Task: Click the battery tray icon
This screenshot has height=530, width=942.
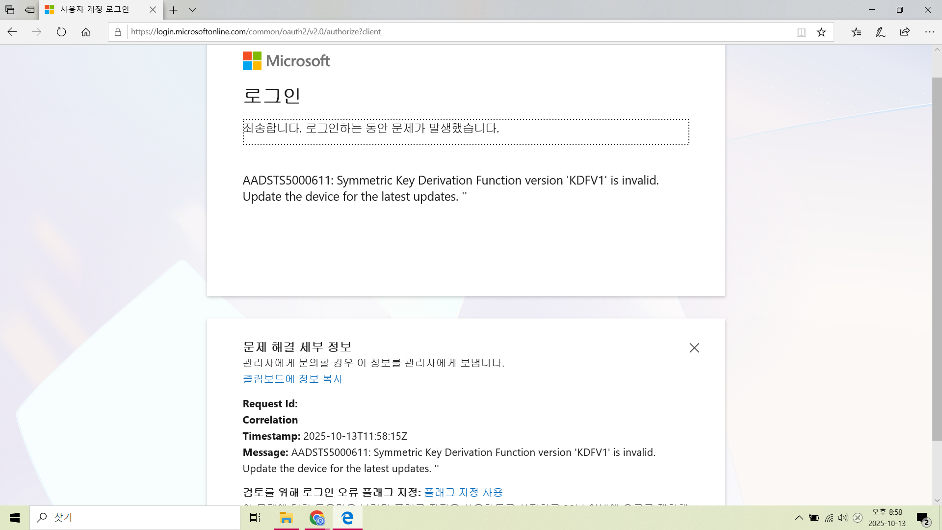Action: tap(814, 518)
